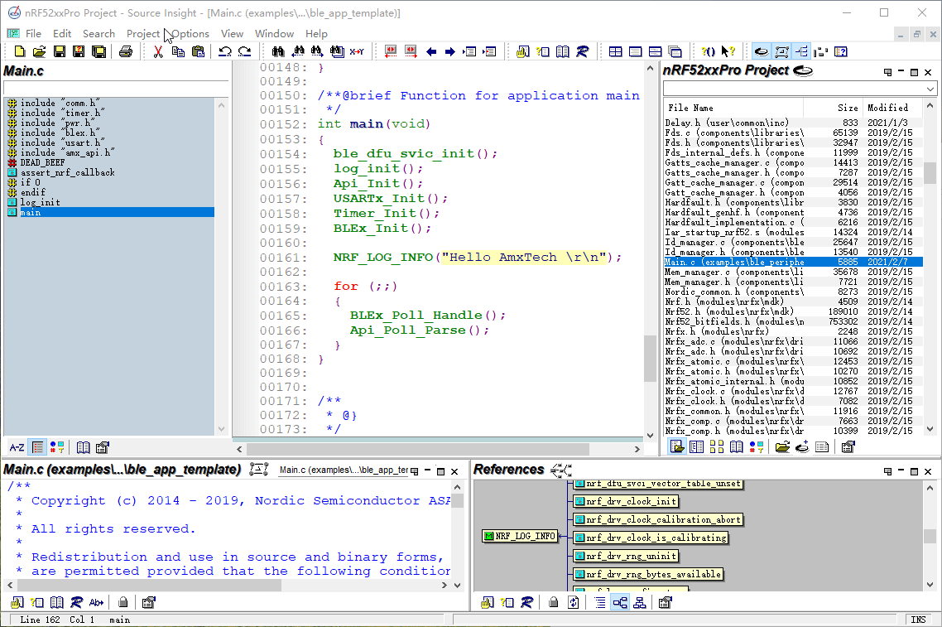Image resolution: width=942 pixels, height=627 pixels.
Task: Select log_init in the symbol list
Action: (41, 203)
